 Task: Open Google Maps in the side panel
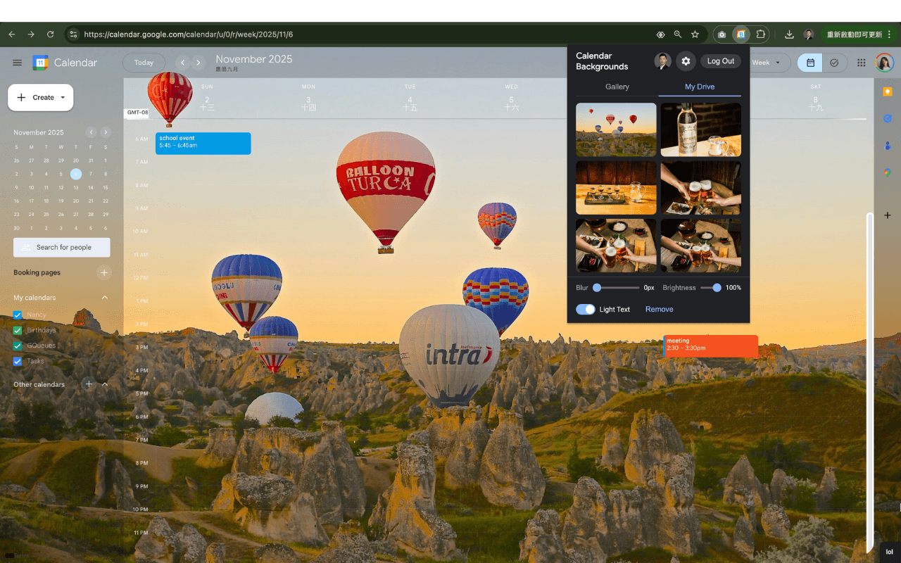coord(888,172)
